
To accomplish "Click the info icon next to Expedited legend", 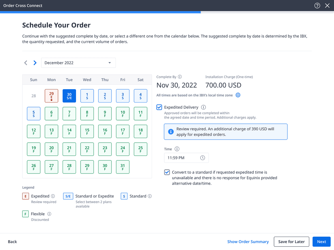I will [53, 196].
